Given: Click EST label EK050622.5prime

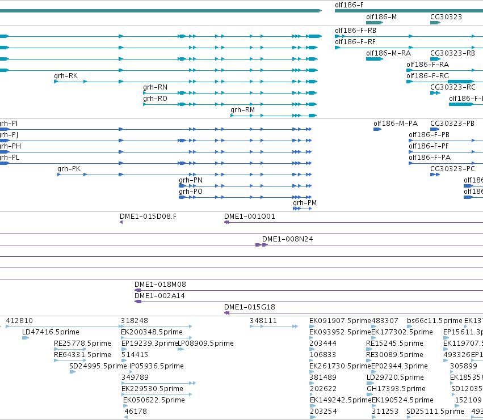Looking at the screenshot, I should click(154, 400).
